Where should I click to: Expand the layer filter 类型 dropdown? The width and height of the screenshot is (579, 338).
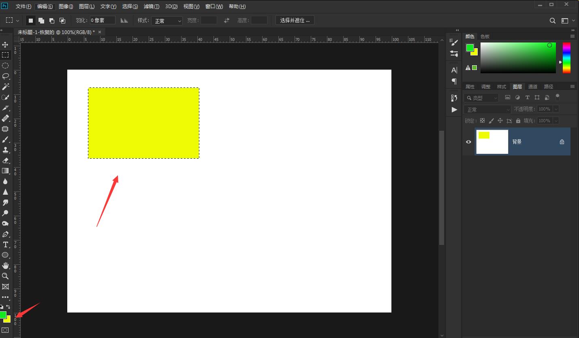coord(481,98)
